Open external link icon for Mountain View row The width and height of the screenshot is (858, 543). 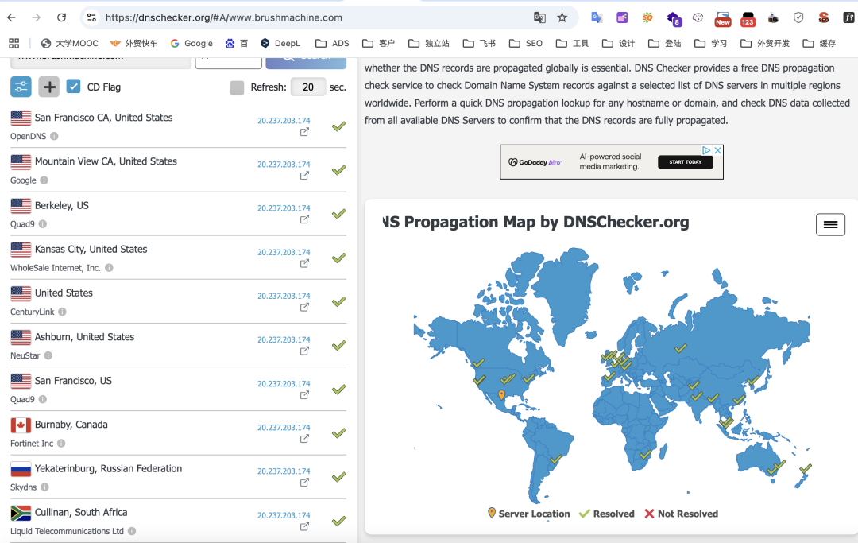point(304,176)
